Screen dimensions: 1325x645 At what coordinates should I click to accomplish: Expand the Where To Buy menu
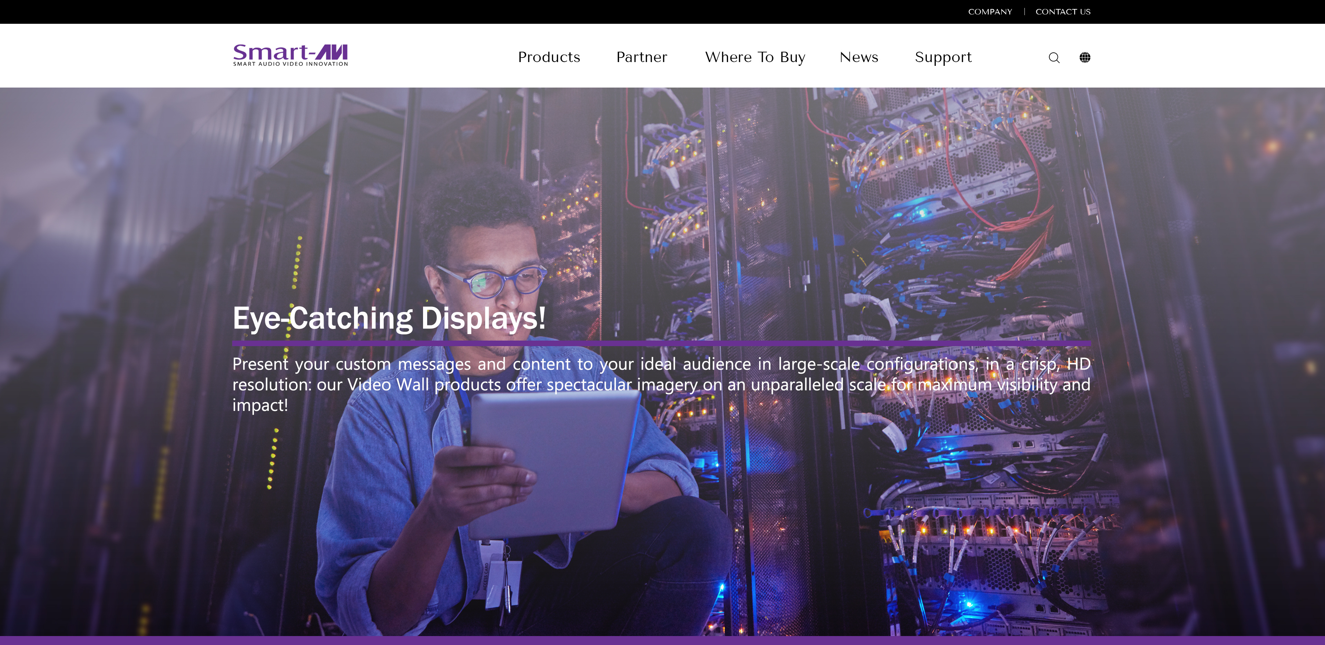point(755,57)
